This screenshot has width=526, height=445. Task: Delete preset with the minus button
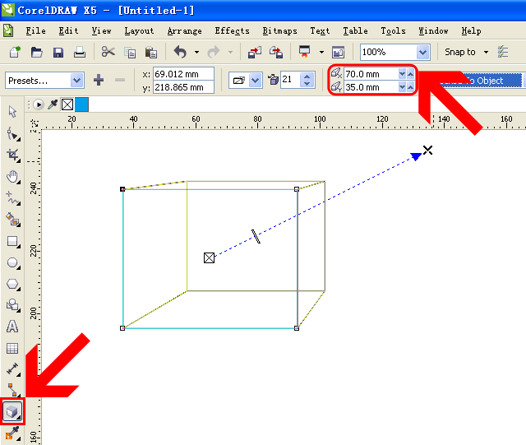coord(120,80)
